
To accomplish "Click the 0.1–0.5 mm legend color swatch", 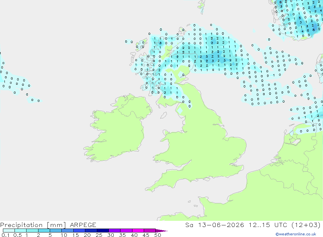I will click(9, 231).
